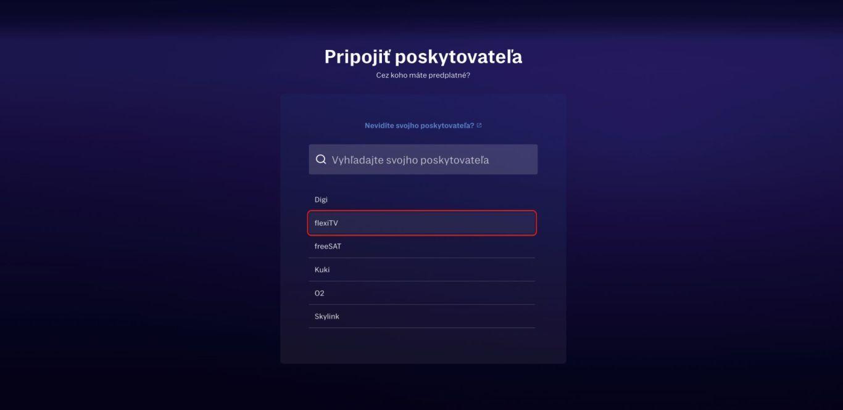This screenshot has width=843, height=410.
Task: Click the red-outlined flexiTV row
Action: point(422,223)
